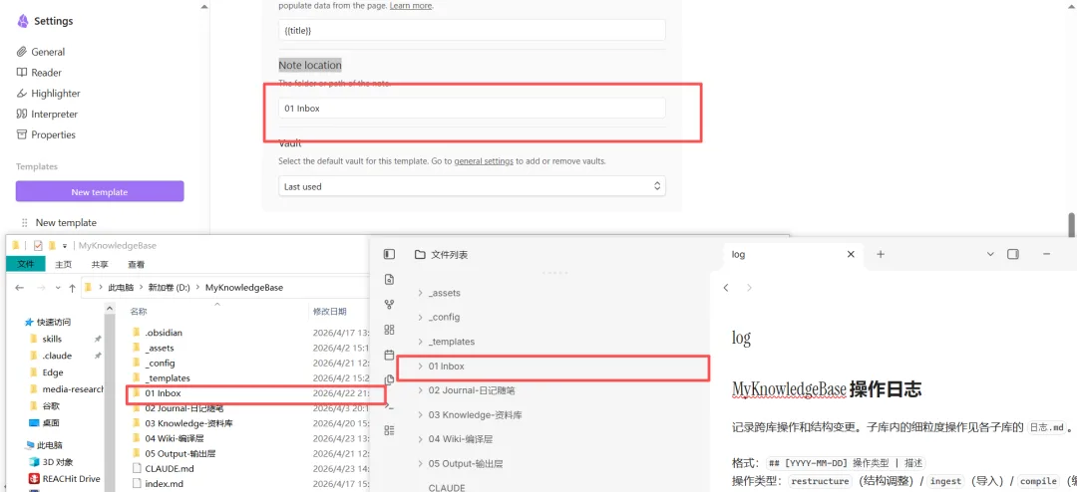Open Vault dropdown showing Last used

(472, 186)
